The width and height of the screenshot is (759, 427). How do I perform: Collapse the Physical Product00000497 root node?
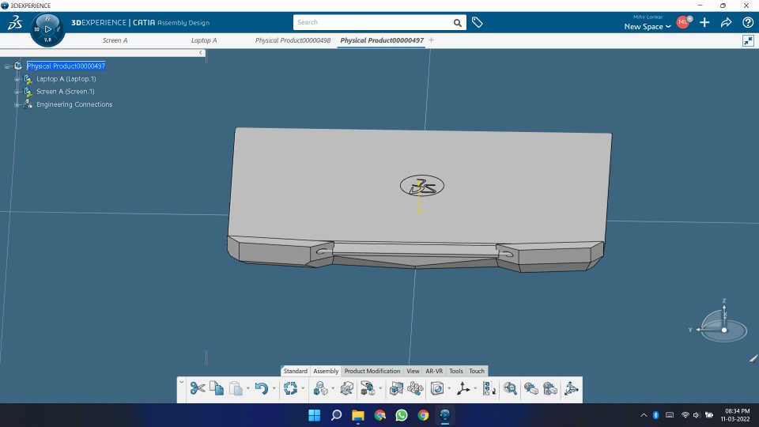[7, 66]
